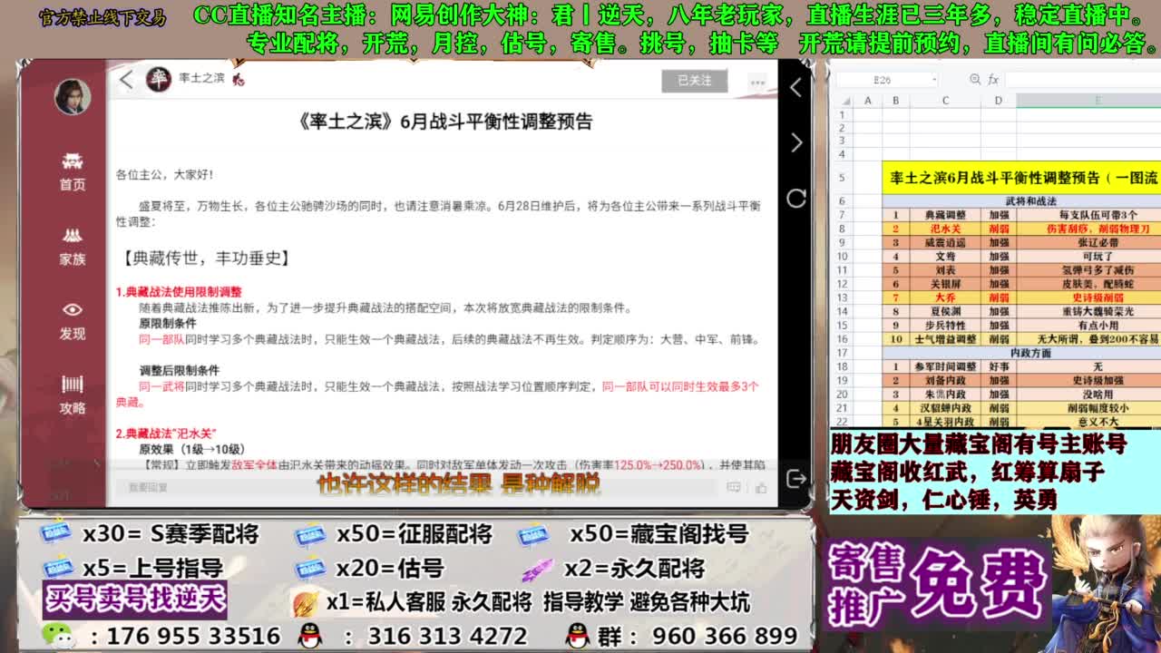Open the 家族 family section
Screen dimensions: 1161x653
[73, 246]
